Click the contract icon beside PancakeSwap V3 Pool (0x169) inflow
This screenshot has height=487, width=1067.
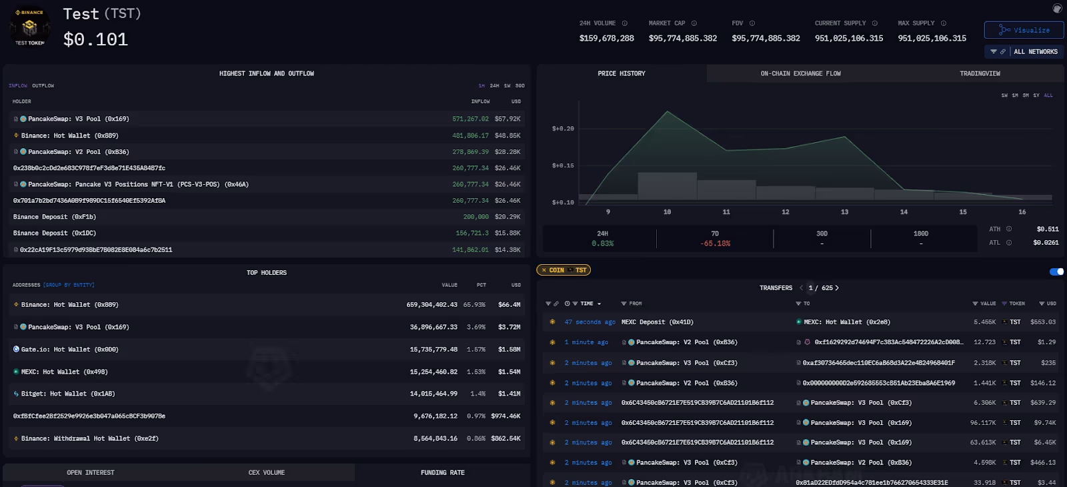click(16, 119)
